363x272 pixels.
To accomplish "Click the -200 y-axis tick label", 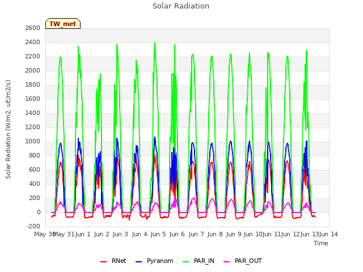I will coord(33,227).
